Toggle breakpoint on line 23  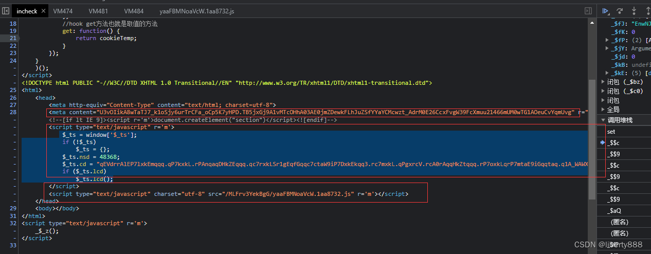tap(13, 53)
